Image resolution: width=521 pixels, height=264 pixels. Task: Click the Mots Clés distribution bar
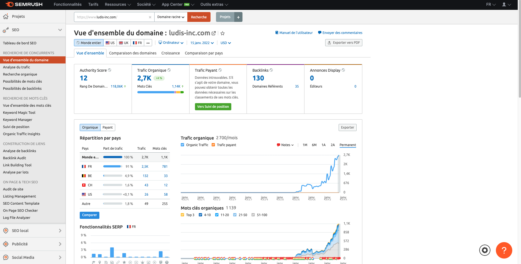(161, 92)
